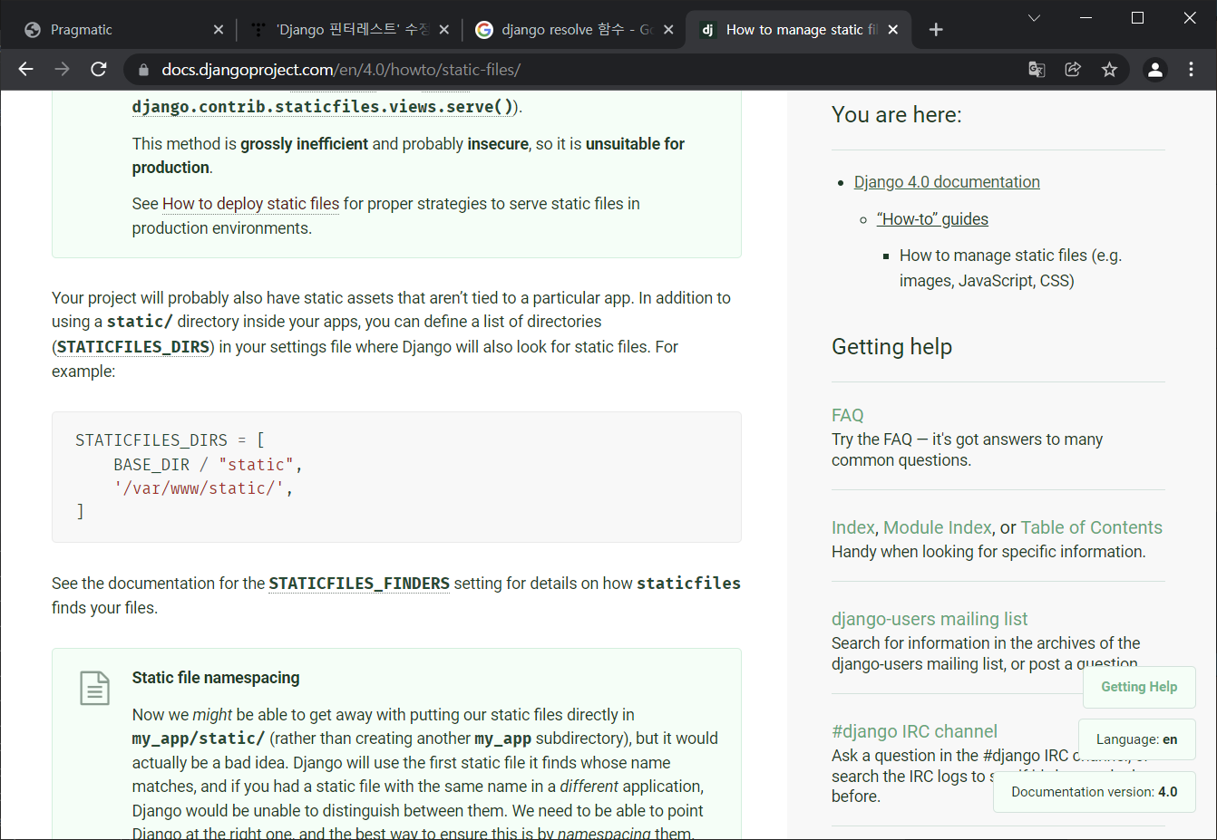Open a new browser tab
This screenshot has width=1217, height=840.
[936, 30]
